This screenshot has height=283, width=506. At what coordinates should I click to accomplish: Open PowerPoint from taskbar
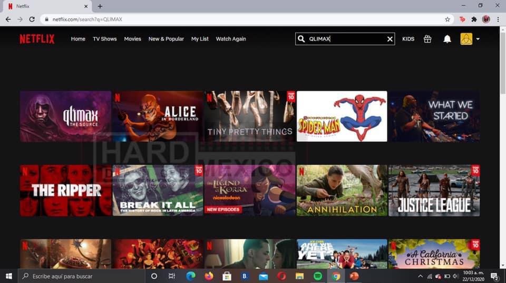[354, 276]
